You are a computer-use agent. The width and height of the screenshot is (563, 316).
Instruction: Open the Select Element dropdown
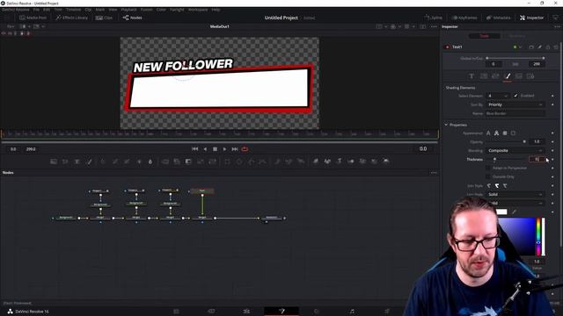point(498,96)
